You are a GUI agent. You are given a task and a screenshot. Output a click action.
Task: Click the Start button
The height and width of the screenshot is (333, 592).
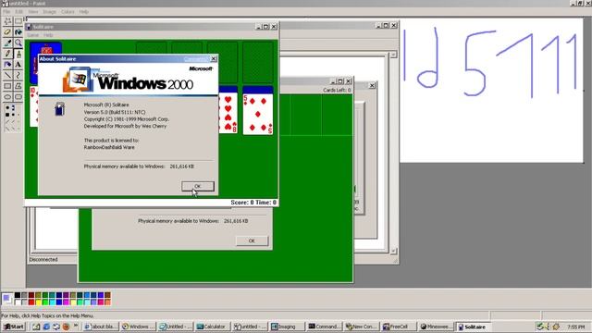tap(14, 327)
